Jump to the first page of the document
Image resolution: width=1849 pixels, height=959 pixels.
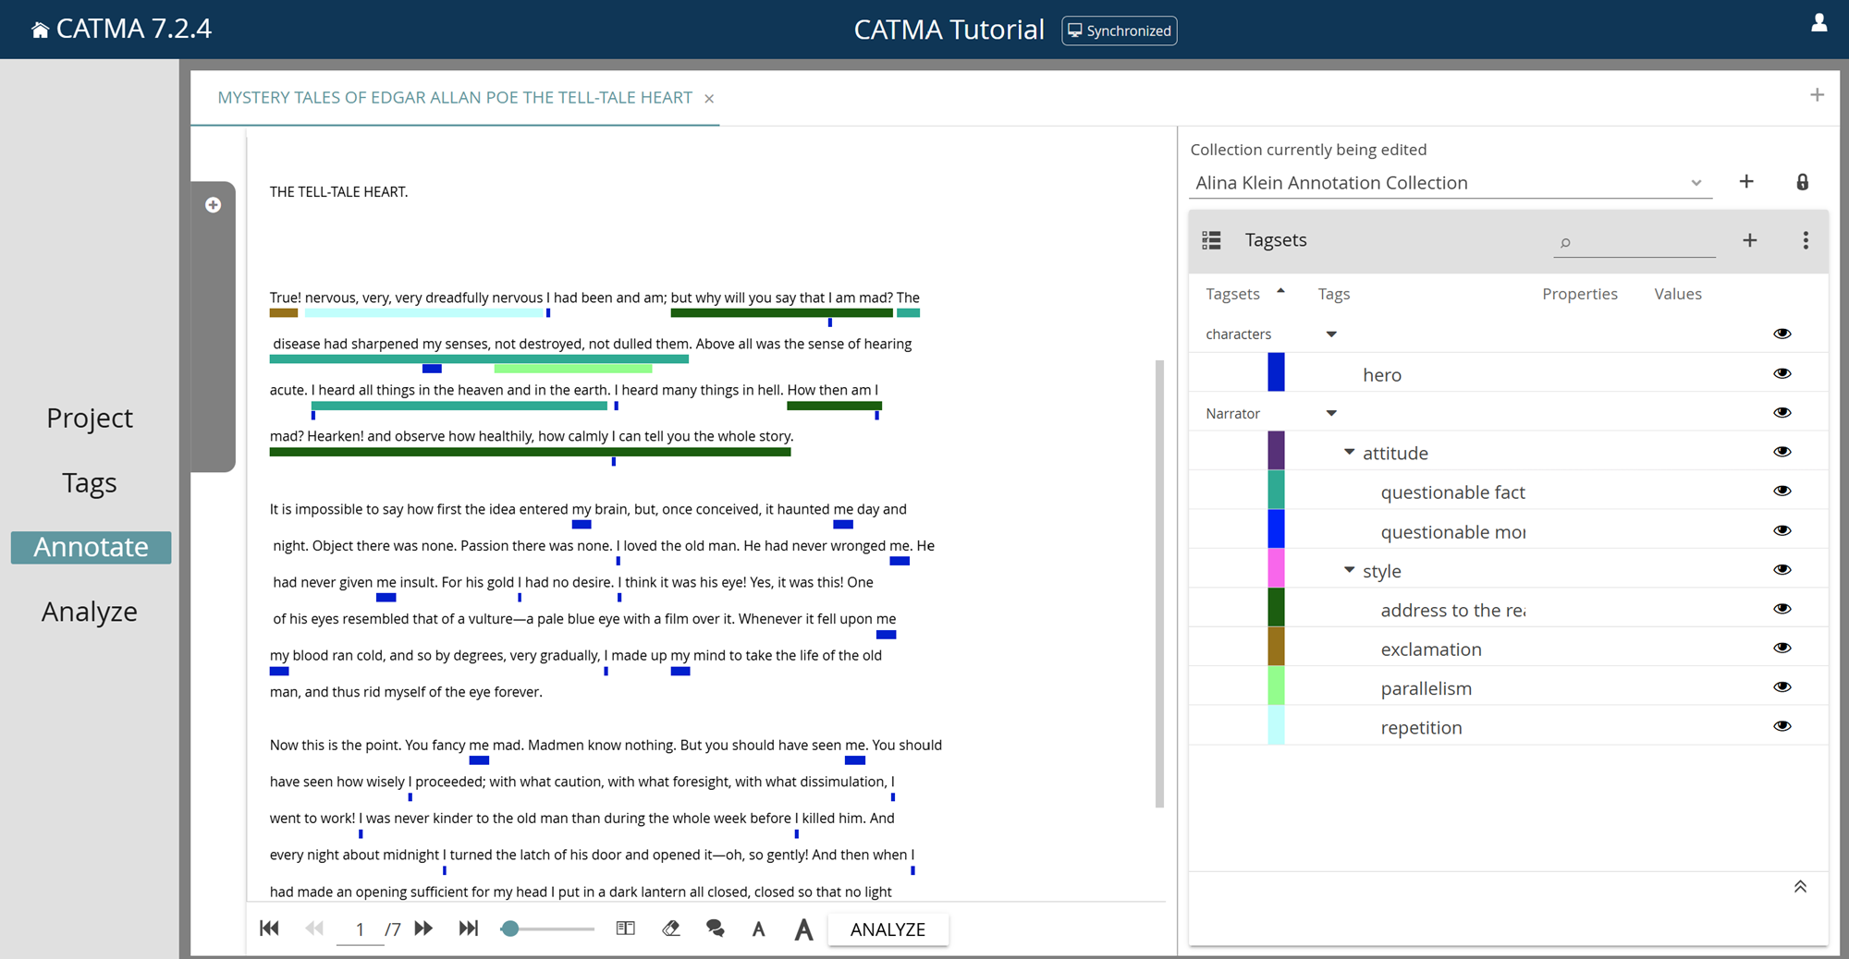(x=269, y=929)
